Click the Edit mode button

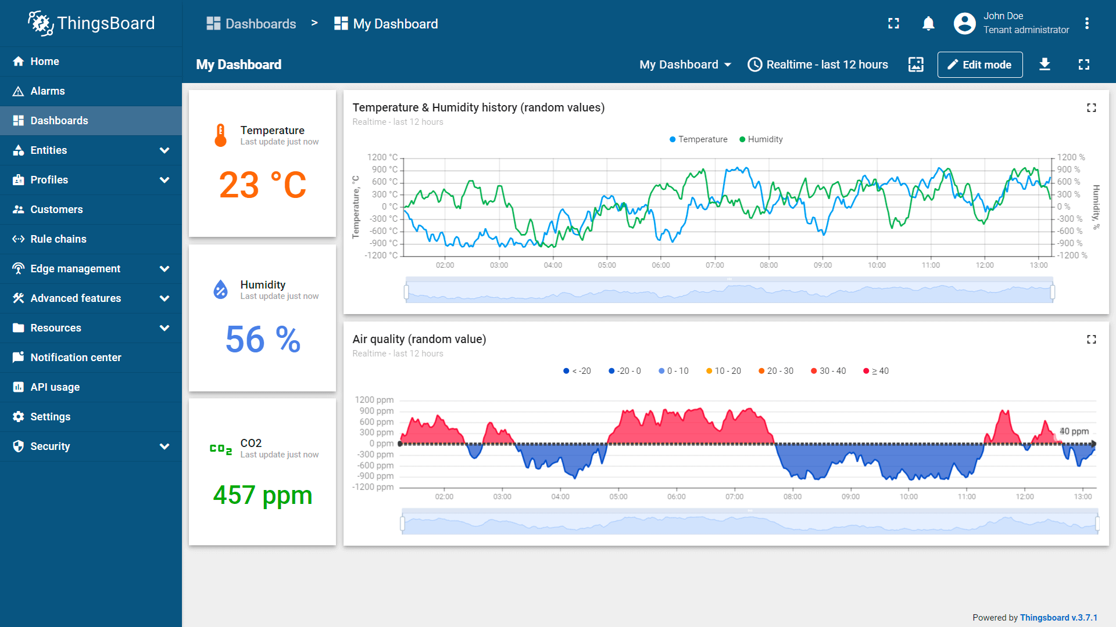tap(979, 64)
